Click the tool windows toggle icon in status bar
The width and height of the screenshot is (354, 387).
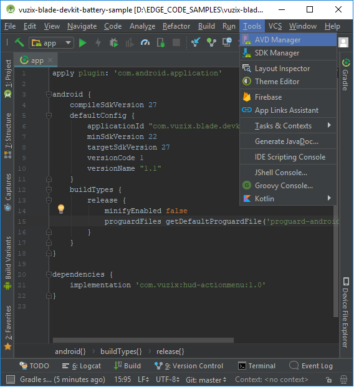click(11, 380)
